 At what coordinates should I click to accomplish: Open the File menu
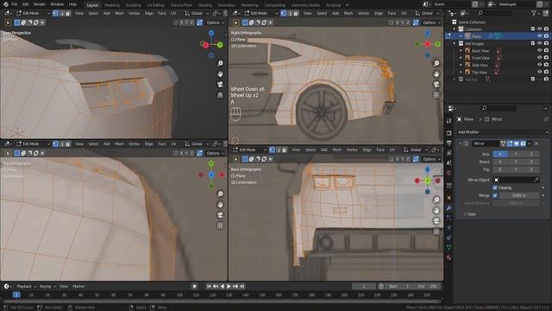tap(14, 4)
